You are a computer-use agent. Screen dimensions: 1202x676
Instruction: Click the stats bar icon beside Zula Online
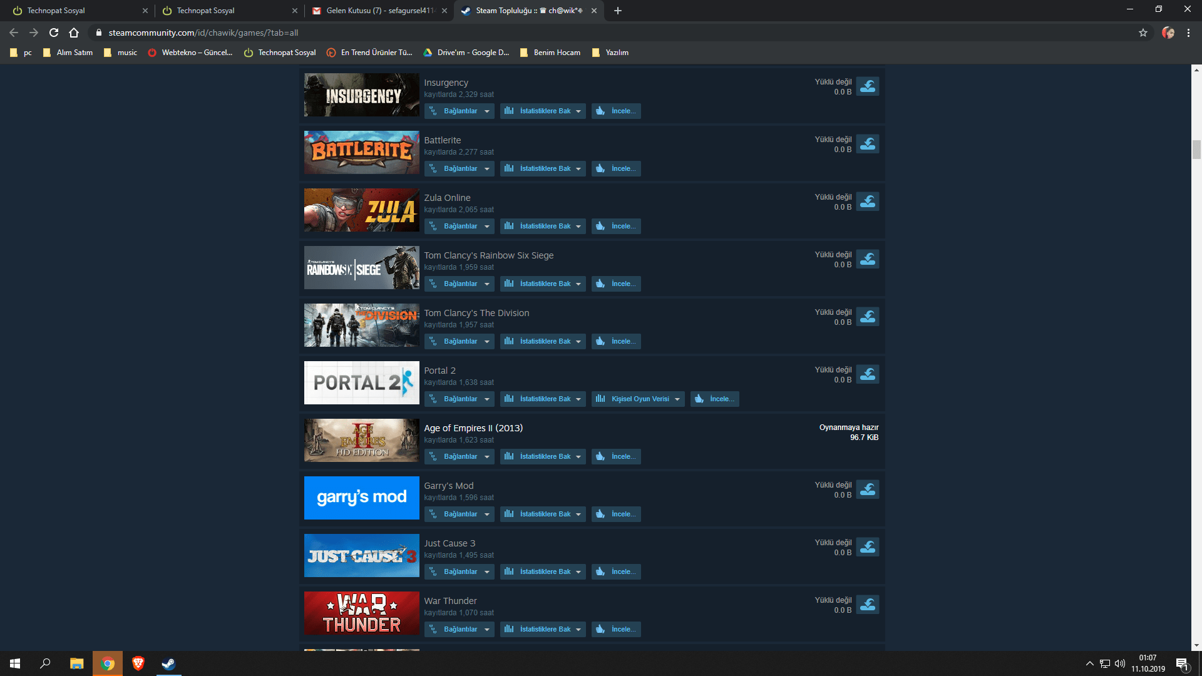coord(508,226)
